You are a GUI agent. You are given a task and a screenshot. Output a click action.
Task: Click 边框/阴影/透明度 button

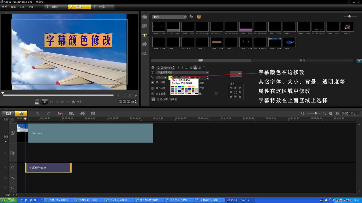[x=166, y=99]
